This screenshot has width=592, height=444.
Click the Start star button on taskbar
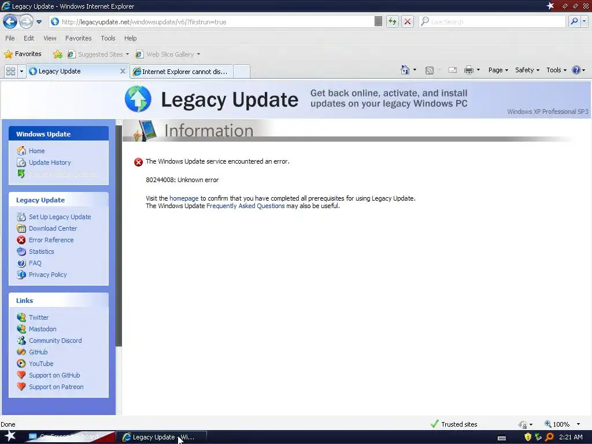click(x=10, y=436)
